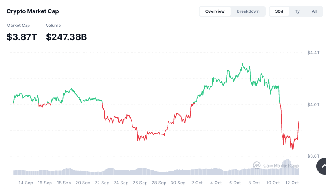Screen dimensions: 326x190
Task: Click the 12 Oct date label
Action: pyautogui.click(x=292, y=183)
